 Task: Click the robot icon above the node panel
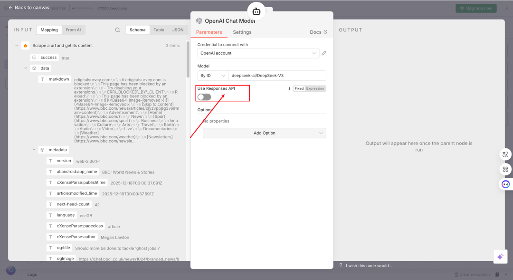tap(256, 11)
